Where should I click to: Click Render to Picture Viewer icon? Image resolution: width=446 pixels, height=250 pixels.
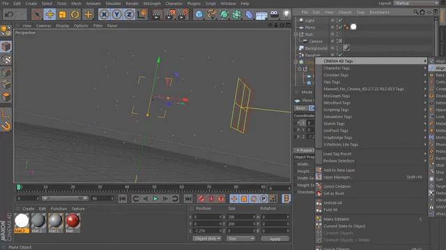tap(169, 15)
